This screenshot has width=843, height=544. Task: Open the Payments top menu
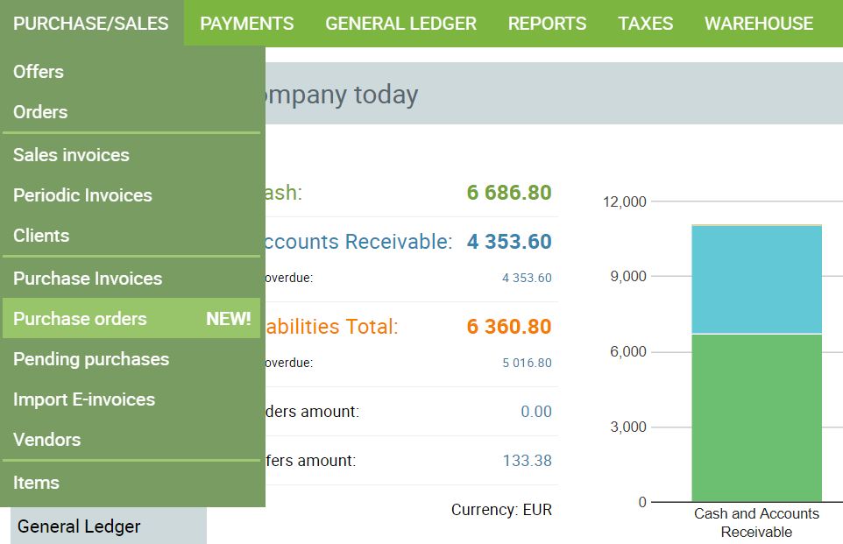click(247, 24)
